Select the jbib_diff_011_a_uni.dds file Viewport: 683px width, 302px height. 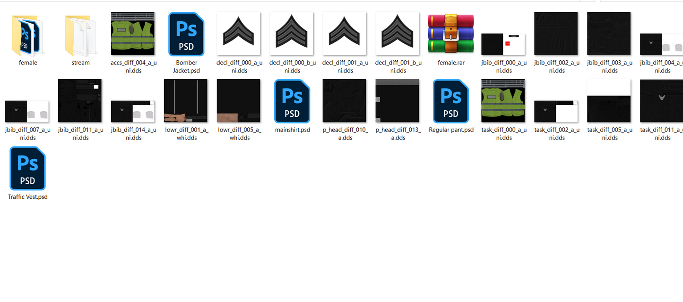(x=80, y=101)
